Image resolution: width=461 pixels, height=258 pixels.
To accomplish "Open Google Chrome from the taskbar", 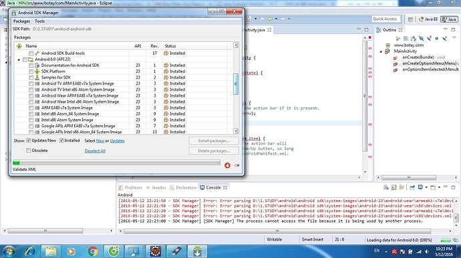I will tap(93, 251).
